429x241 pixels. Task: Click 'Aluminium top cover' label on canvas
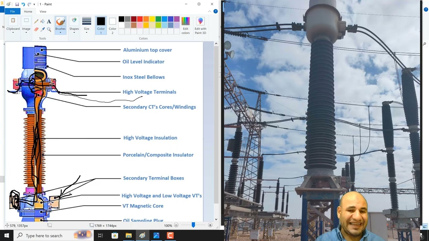147,50
